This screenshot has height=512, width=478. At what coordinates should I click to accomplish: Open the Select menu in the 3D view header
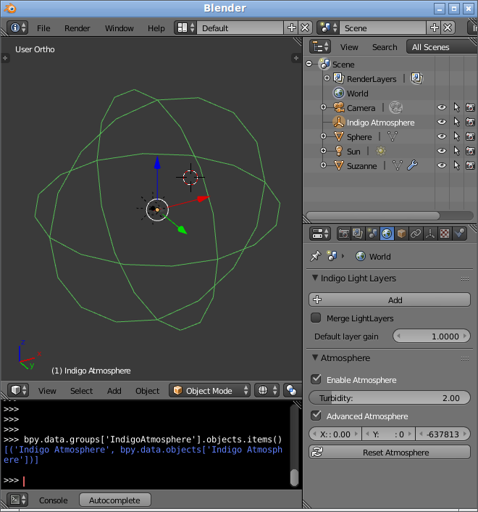point(81,391)
